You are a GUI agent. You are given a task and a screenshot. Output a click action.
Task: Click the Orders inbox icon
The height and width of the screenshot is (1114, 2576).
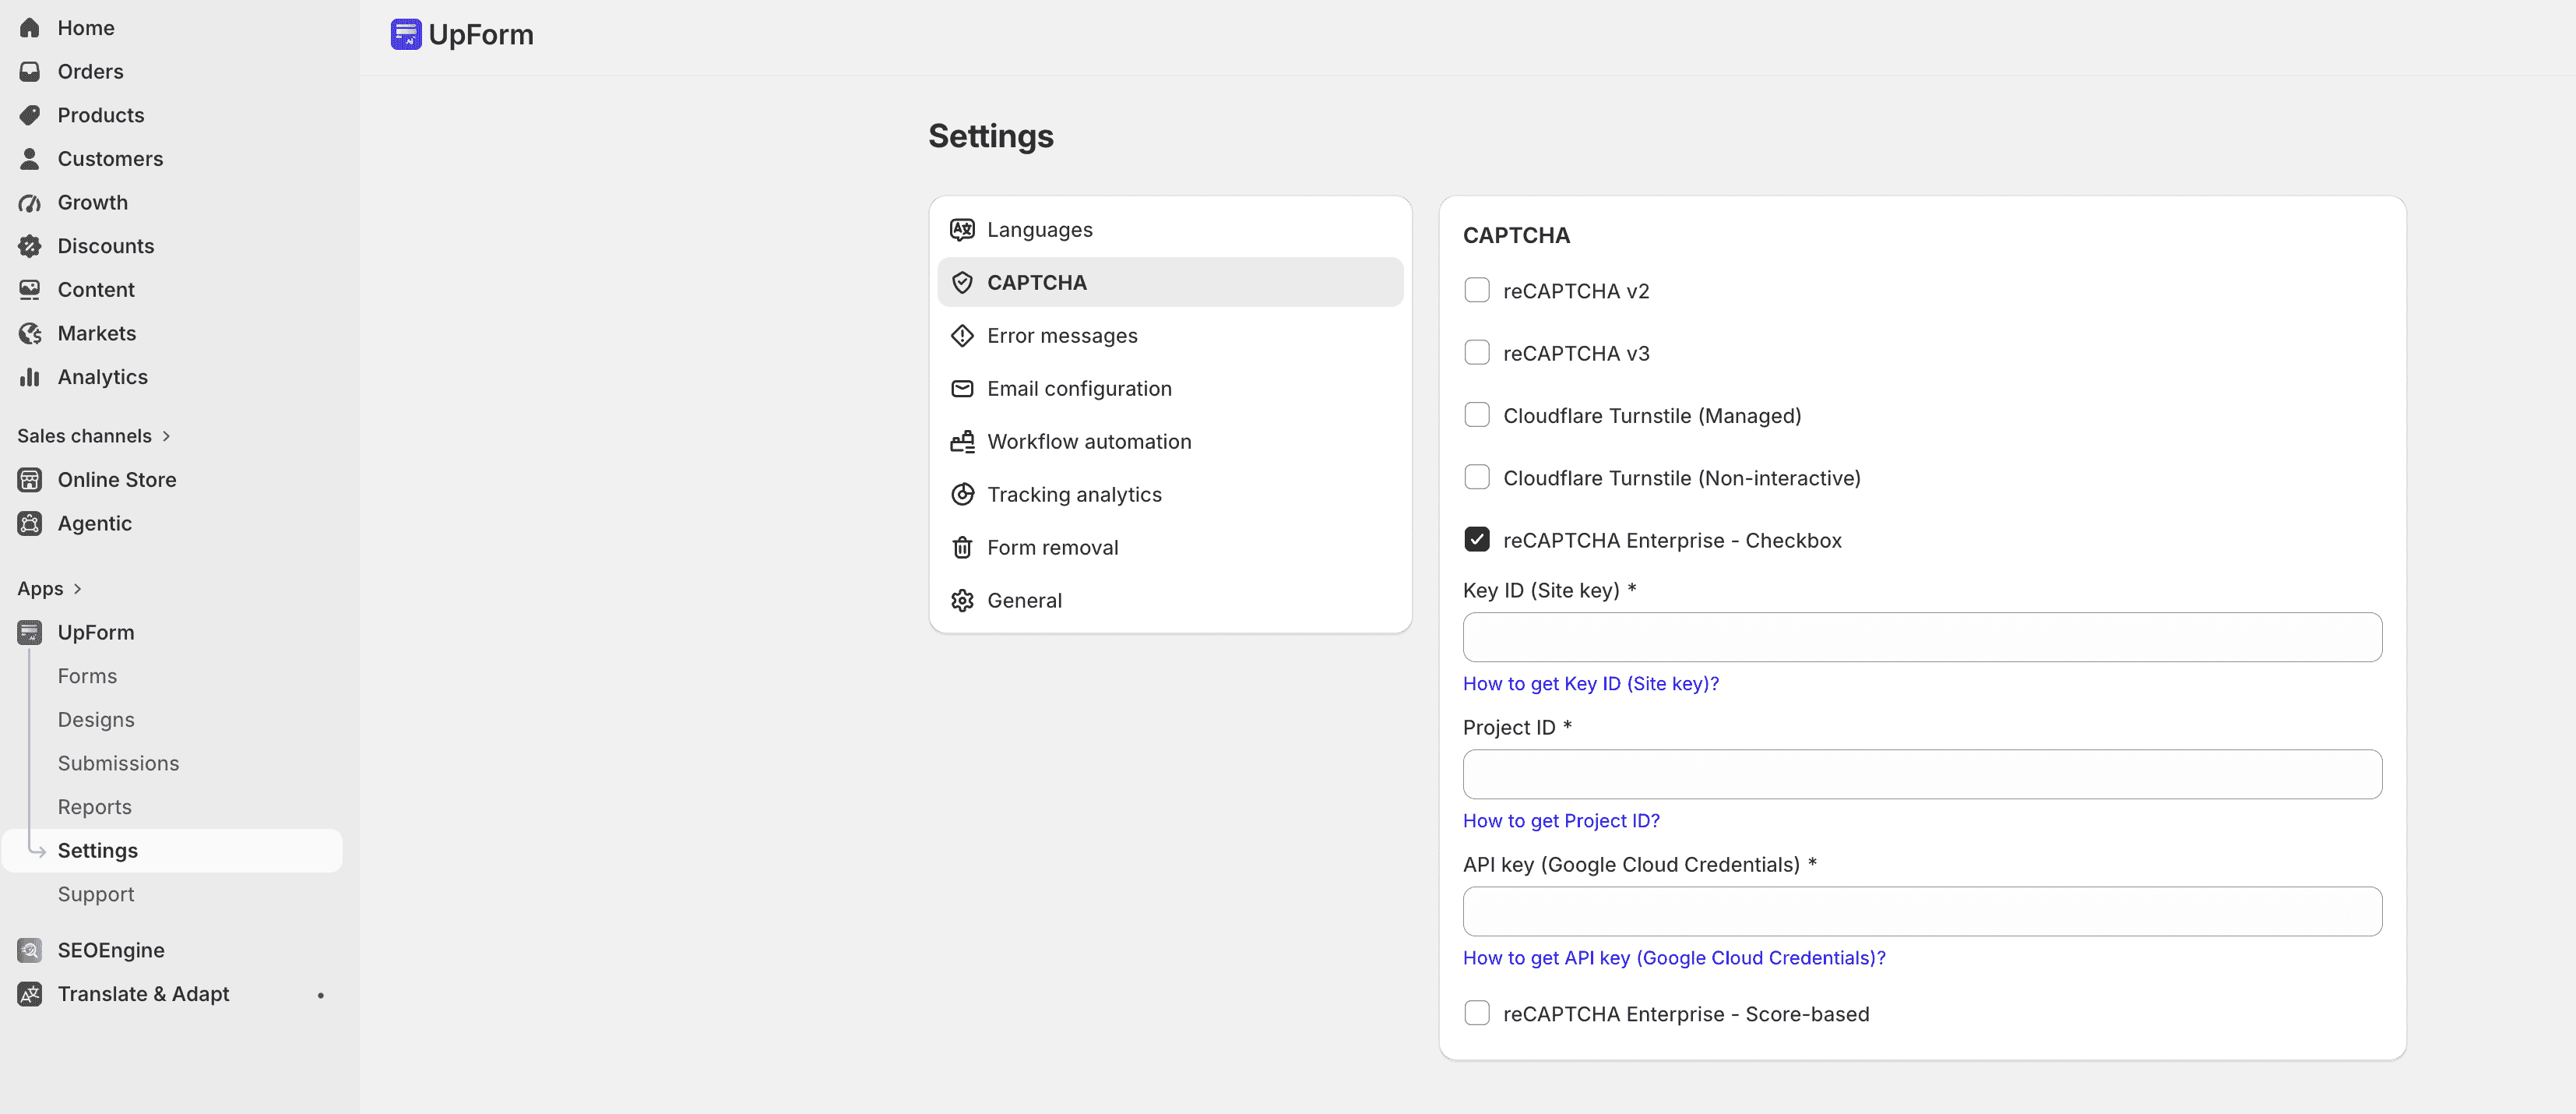click(30, 71)
